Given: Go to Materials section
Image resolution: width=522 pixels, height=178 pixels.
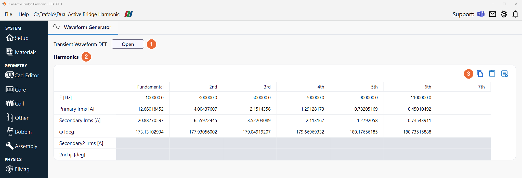Looking at the screenshot, I should [x=21, y=52].
